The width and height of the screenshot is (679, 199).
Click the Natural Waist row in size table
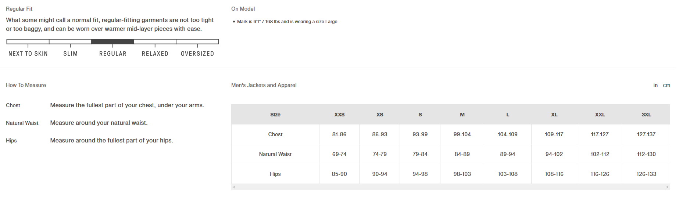[275, 154]
